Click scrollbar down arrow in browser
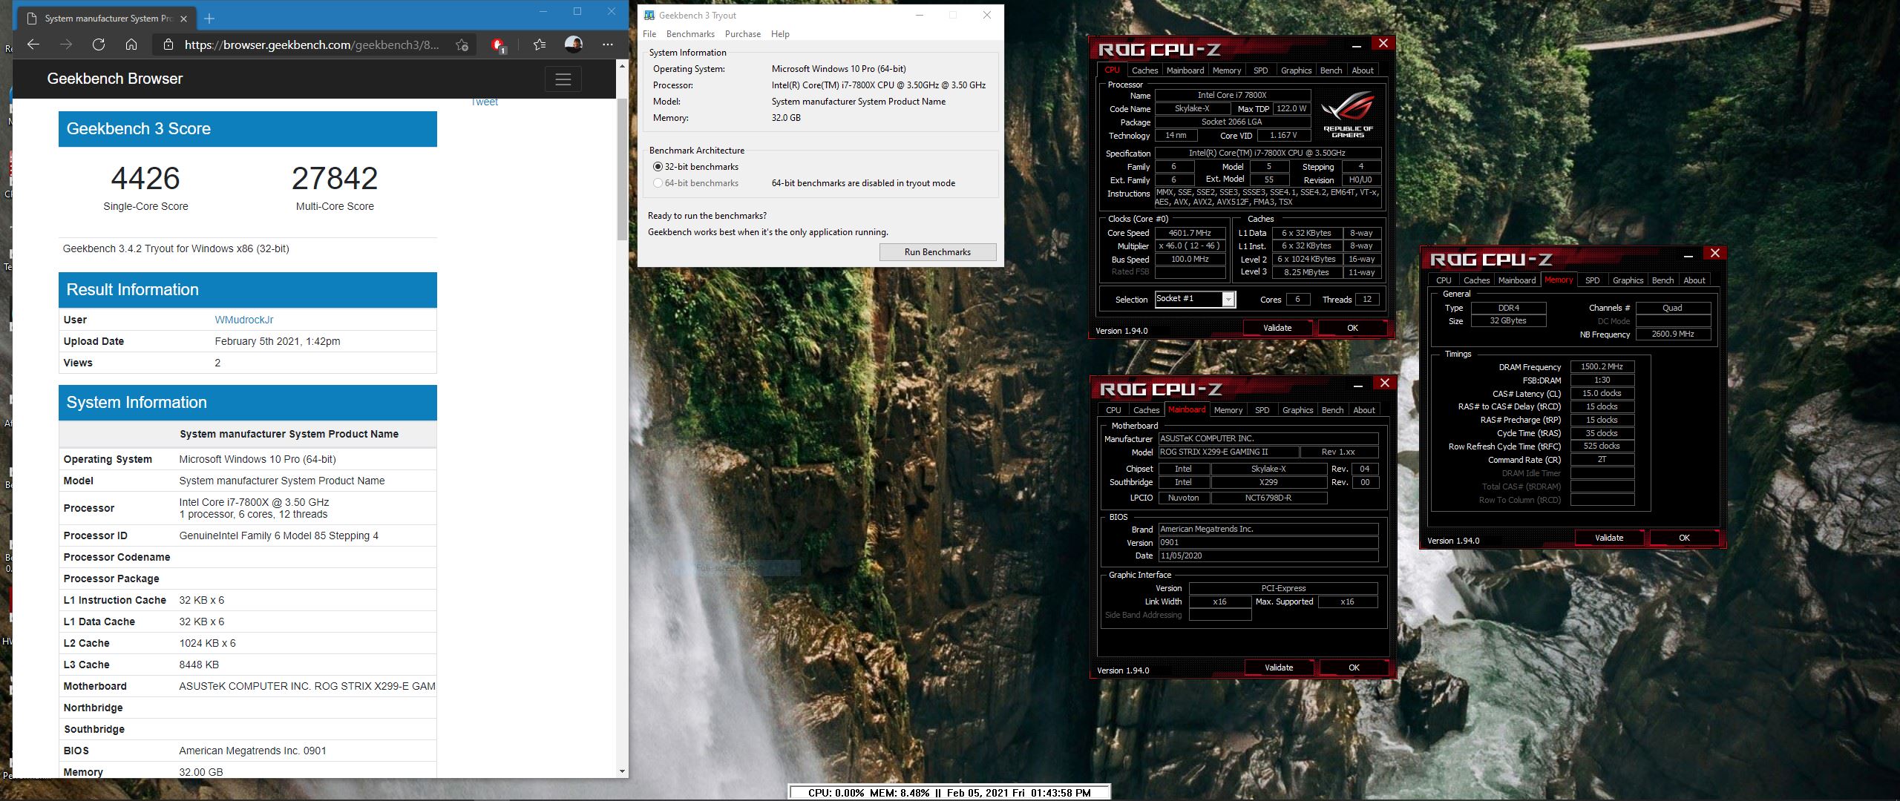Image resolution: width=1900 pixels, height=801 pixels. click(622, 771)
